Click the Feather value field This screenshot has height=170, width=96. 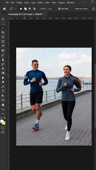53,9
